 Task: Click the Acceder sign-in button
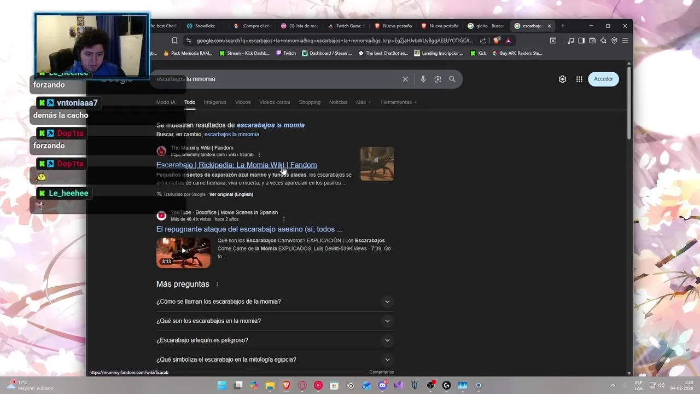[x=603, y=79]
